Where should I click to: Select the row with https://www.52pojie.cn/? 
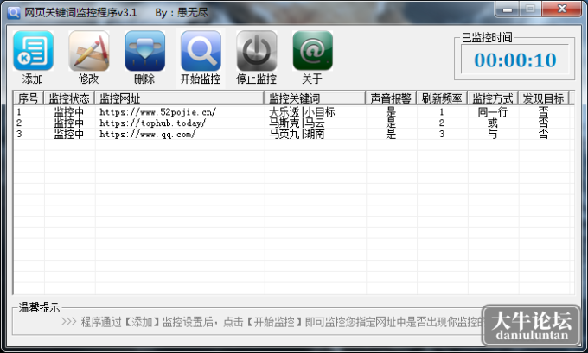coord(294,112)
